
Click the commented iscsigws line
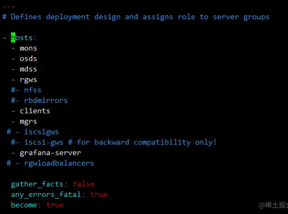point(33,132)
